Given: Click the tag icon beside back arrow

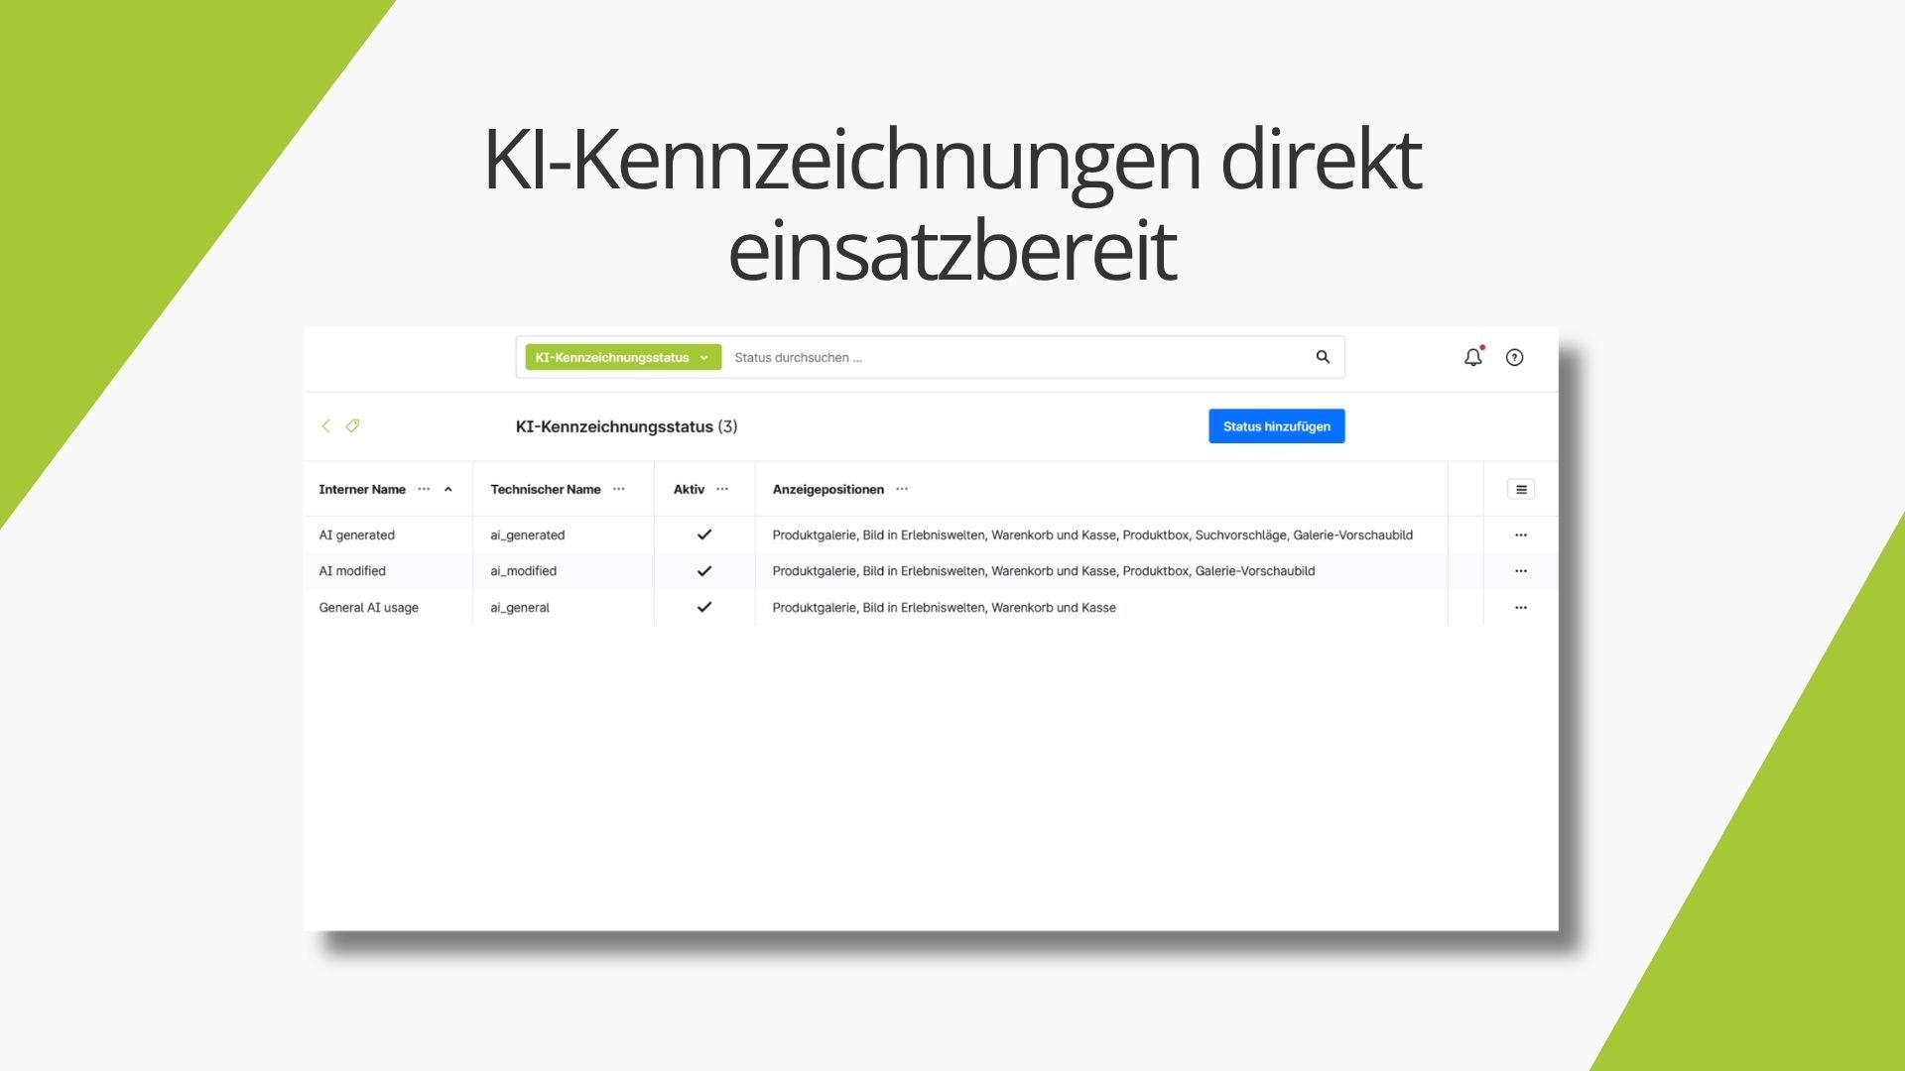Looking at the screenshot, I should click(x=352, y=426).
